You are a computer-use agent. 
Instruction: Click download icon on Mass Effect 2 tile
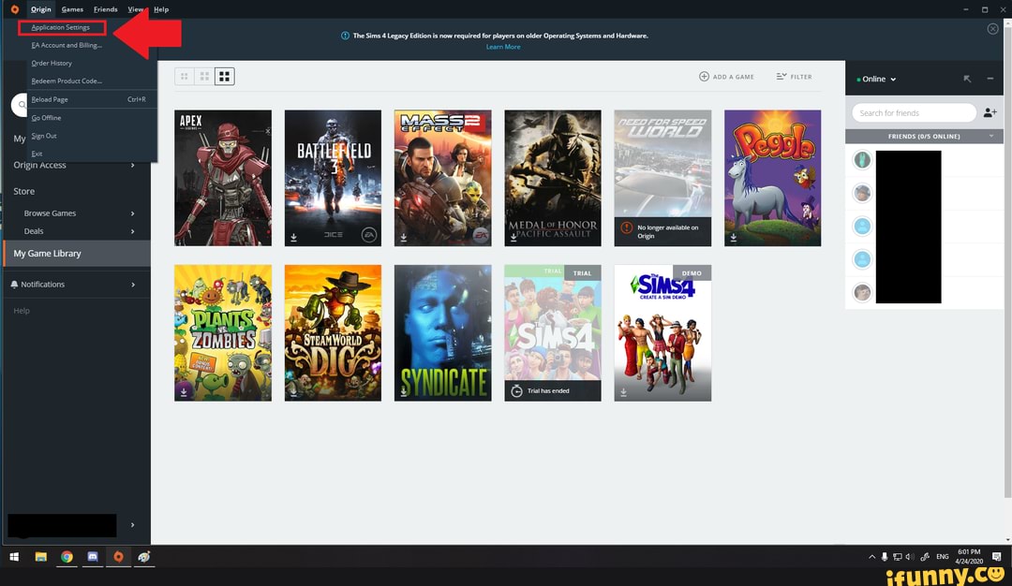tap(403, 237)
